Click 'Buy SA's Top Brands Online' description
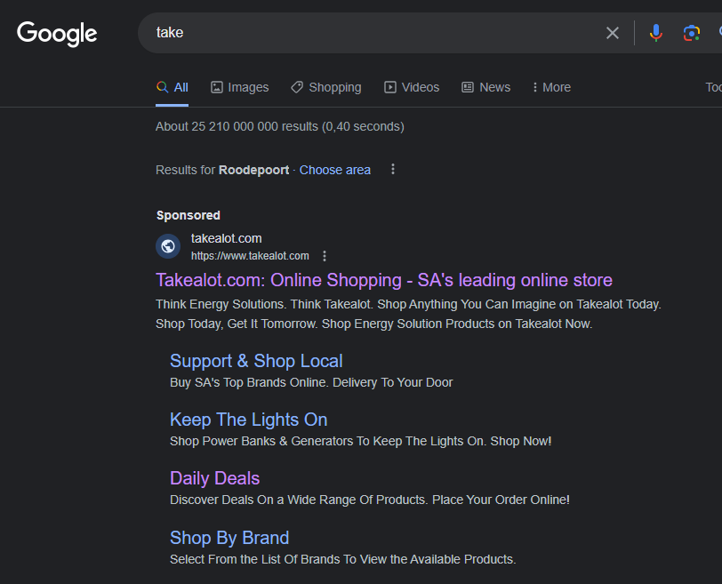Viewport: 722px width, 584px height. click(311, 382)
